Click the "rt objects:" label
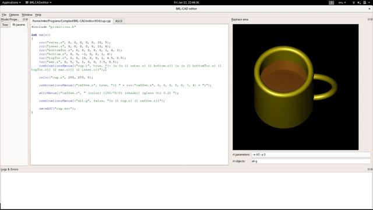The height and width of the screenshot is (210, 373). 239,161
